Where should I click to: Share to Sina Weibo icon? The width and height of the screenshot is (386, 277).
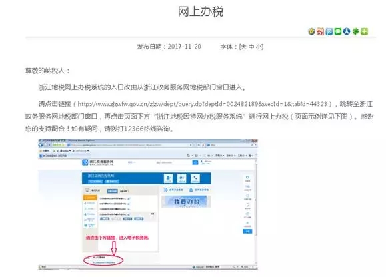pyautogui.click(x=320, y=31)
